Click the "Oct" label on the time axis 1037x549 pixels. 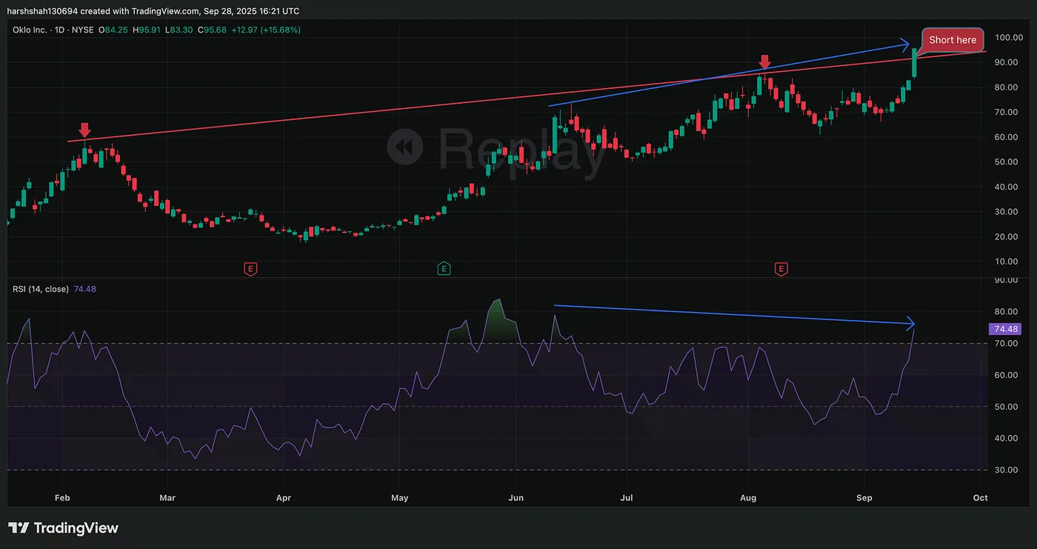pos(980,498)
